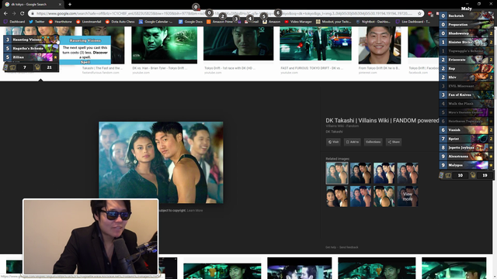Click the address bar URL
Image resolution: width=497 pixels, height=279 pixels.
click(224, 14)
